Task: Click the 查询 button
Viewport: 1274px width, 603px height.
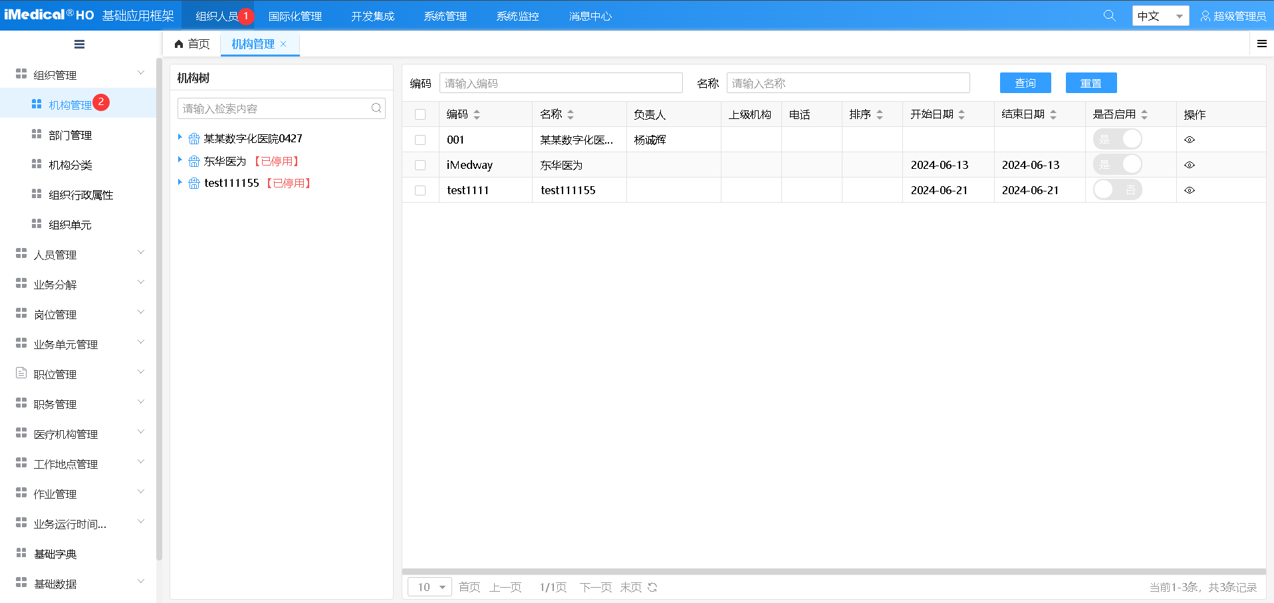Action: [x=1025, y=83]
